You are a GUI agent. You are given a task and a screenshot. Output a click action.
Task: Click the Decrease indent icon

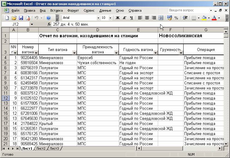pos(185,18)
